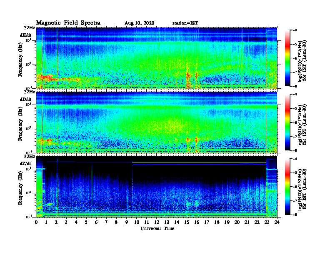Click hour "6" on the Universal Time axis
This screenshot has height=255, width=330.
point(96,222)
